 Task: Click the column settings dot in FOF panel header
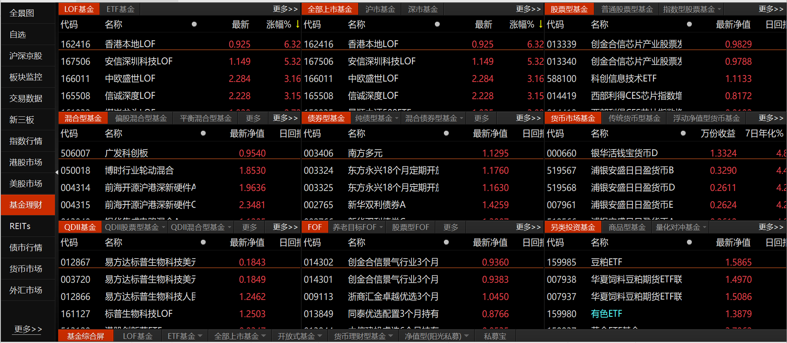click(446, 242)
